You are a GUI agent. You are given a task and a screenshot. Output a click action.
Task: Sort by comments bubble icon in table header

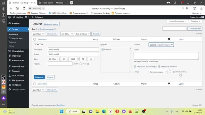pyautogui.click(x=169, y=39)
